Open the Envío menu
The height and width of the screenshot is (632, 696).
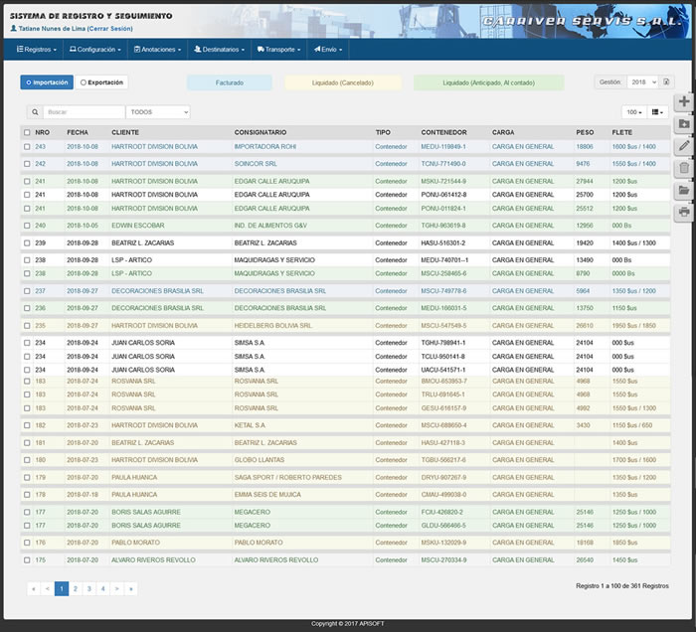pyautogui.click(x=328, y=50)
